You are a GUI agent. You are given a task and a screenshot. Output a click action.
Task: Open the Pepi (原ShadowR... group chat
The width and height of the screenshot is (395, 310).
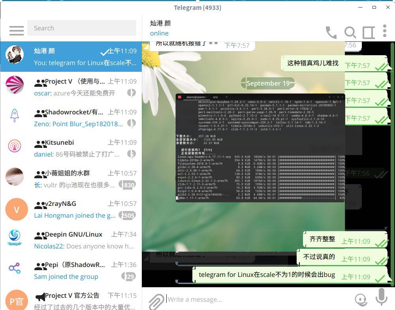coord(71,270)
